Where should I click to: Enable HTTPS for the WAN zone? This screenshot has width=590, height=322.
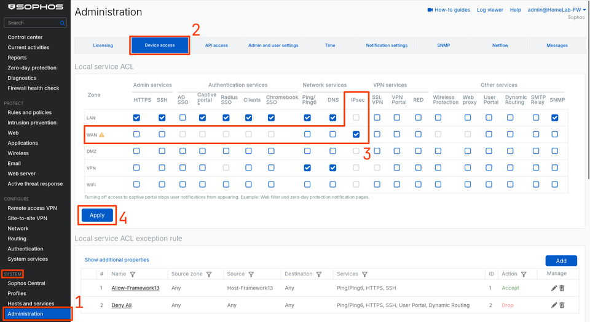tap(136, 134)
